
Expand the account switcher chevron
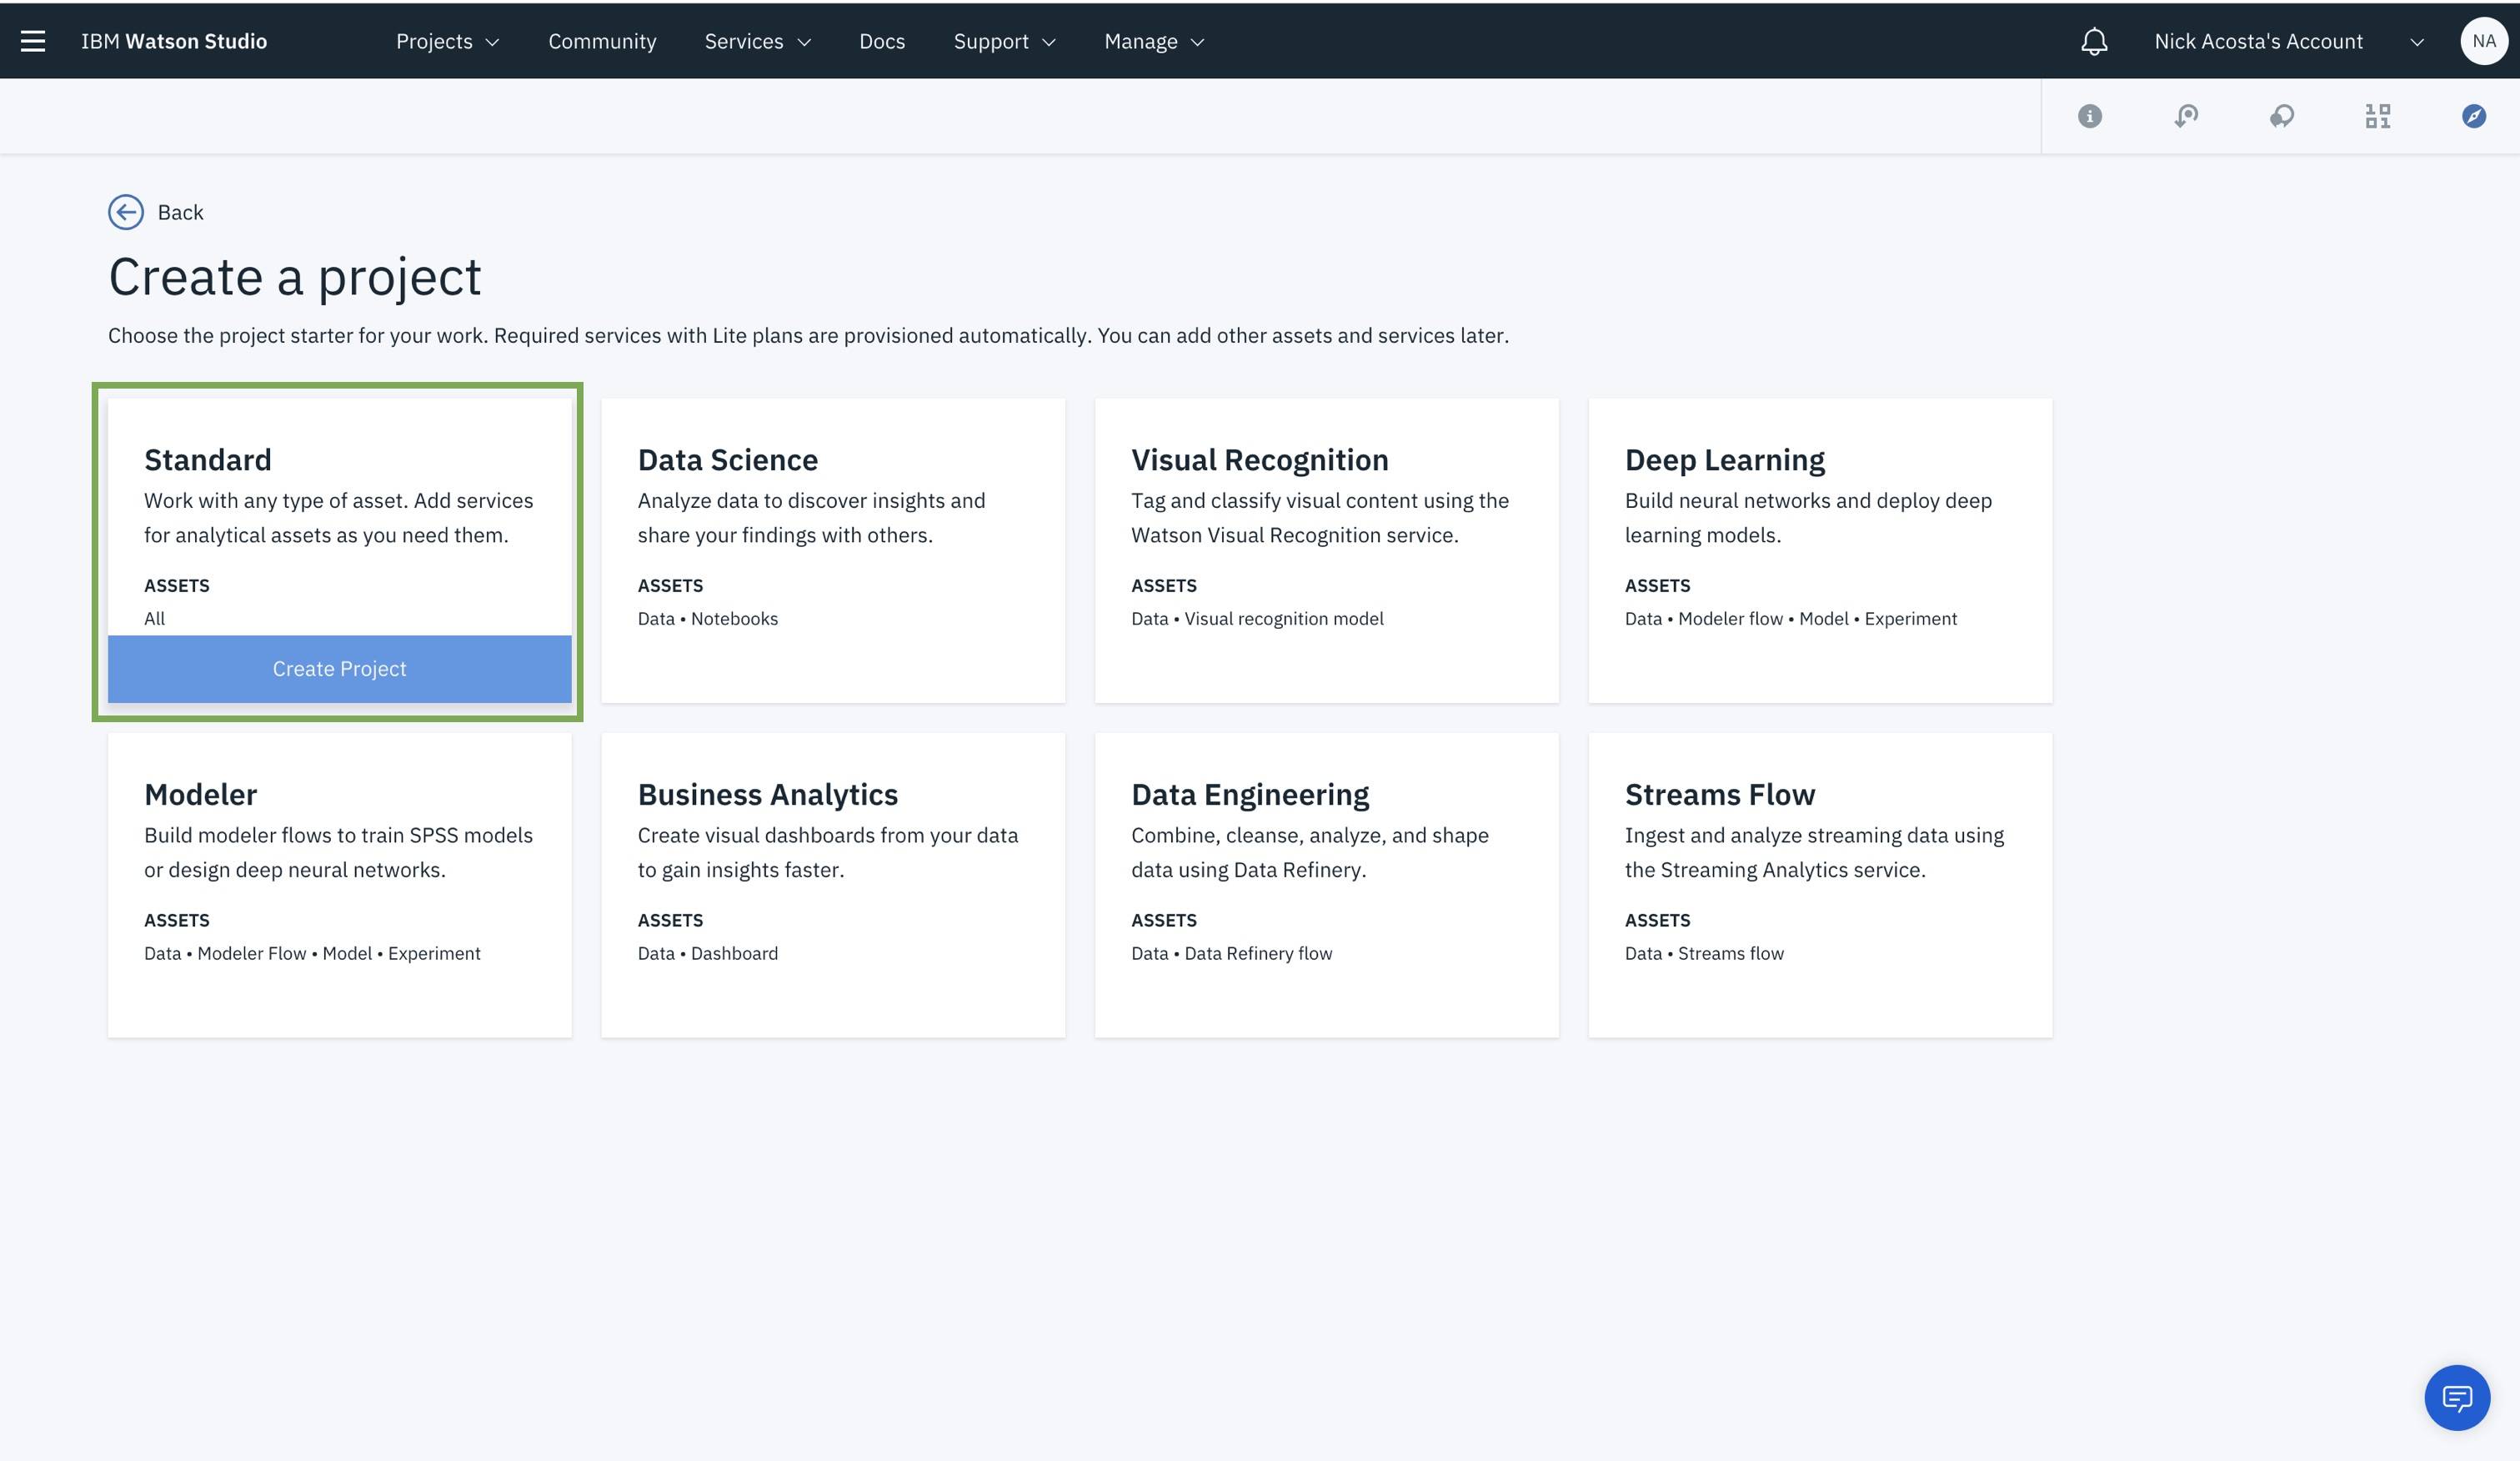[x=2417, y=42]
